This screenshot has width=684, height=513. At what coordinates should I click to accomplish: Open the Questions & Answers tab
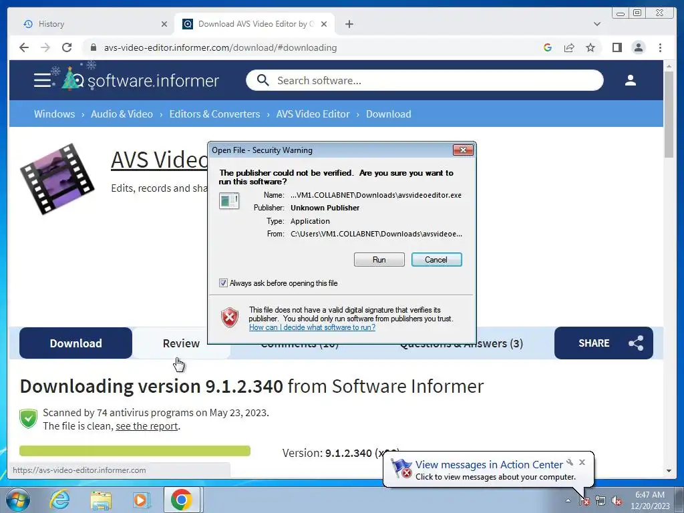[461, 344]
